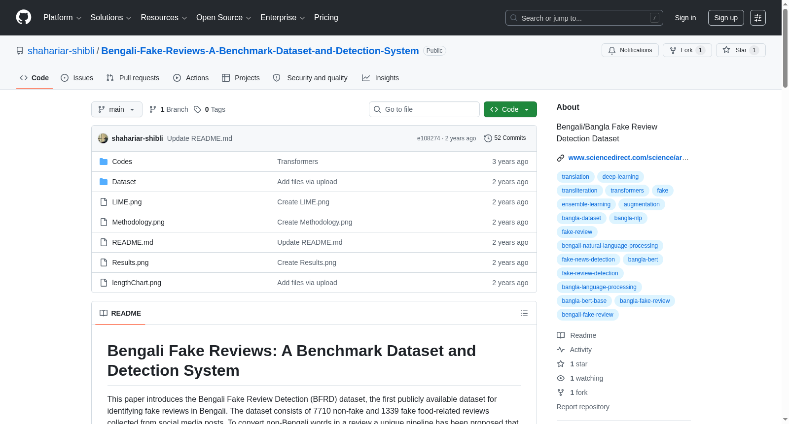Click the link icon beside the sciencedirect URL
The image size is (789, 424).
[x=561, y=158]
